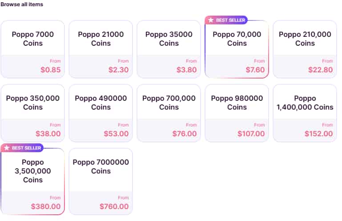Choose the Poppo 700,000 Coins product
Viewport: 342px width, 221px height.
tap(169, 113)
